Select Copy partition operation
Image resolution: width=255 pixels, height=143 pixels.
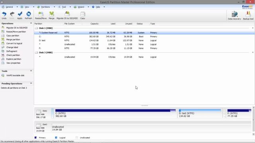click(12, 35)
